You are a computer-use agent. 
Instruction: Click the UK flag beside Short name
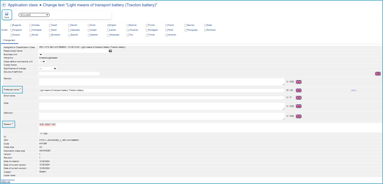298,98
